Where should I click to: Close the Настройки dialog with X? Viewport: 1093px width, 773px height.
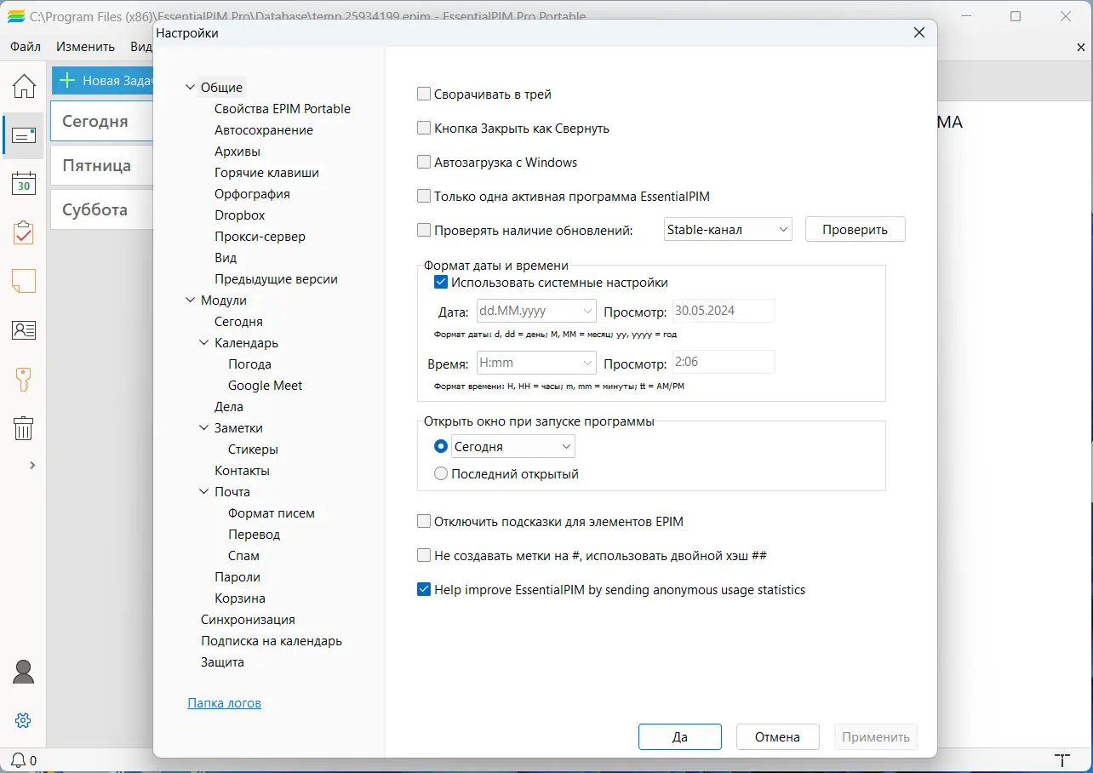[x=918, y=33]
